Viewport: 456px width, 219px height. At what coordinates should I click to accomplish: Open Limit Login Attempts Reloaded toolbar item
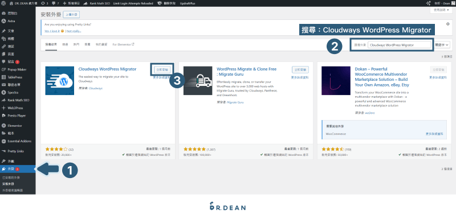click(x=133, y=3)
